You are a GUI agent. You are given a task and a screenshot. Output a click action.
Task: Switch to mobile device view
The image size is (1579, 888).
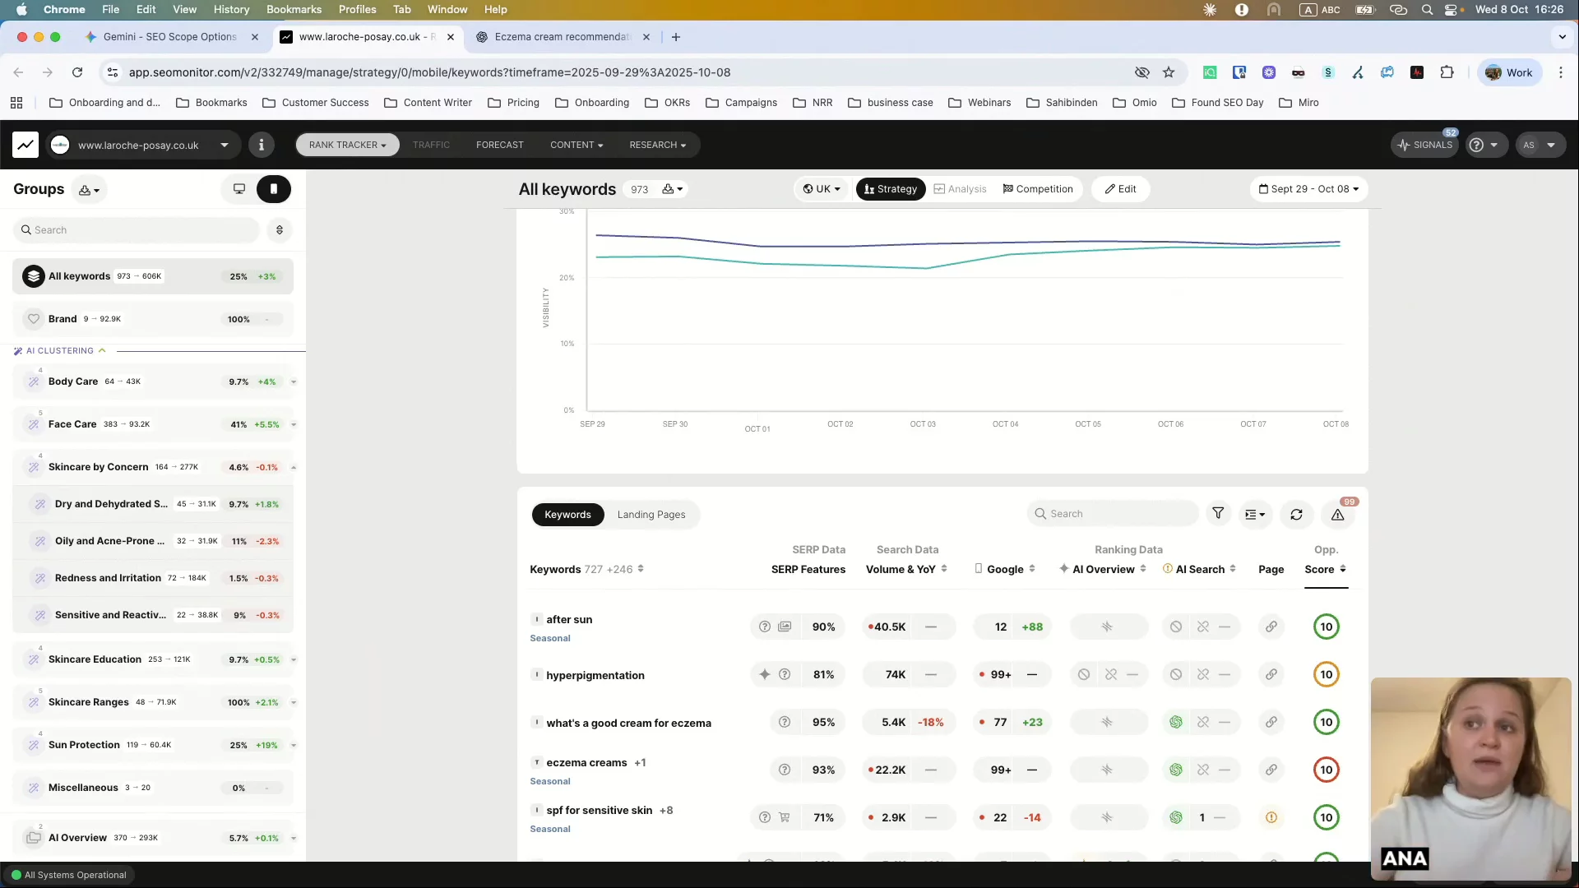point(274,189)
